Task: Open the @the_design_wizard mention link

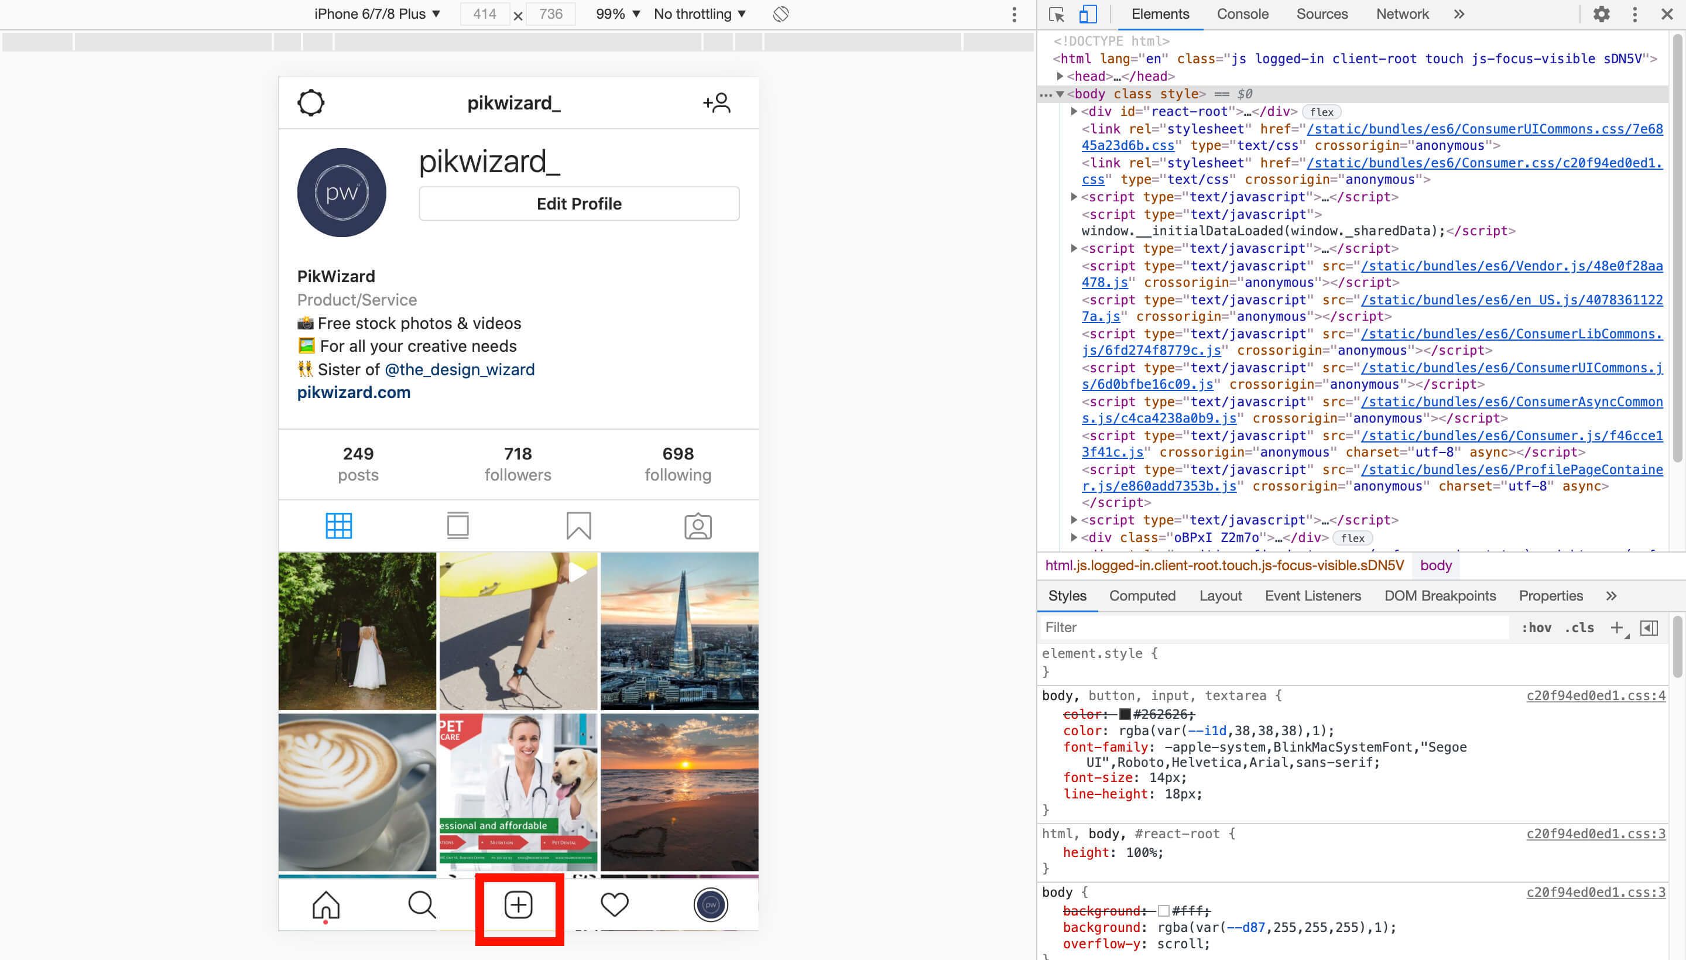Action: click(x=459, y=369)
